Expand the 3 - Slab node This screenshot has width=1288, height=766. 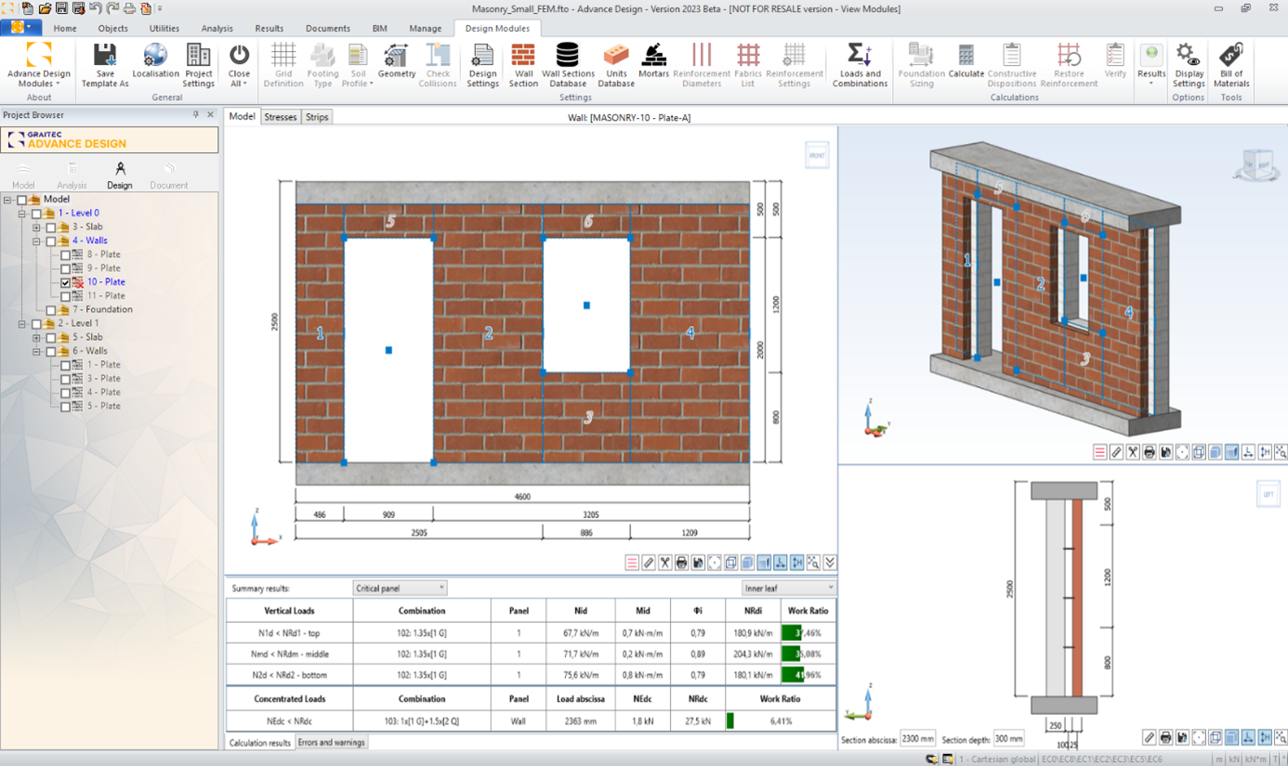37,227
